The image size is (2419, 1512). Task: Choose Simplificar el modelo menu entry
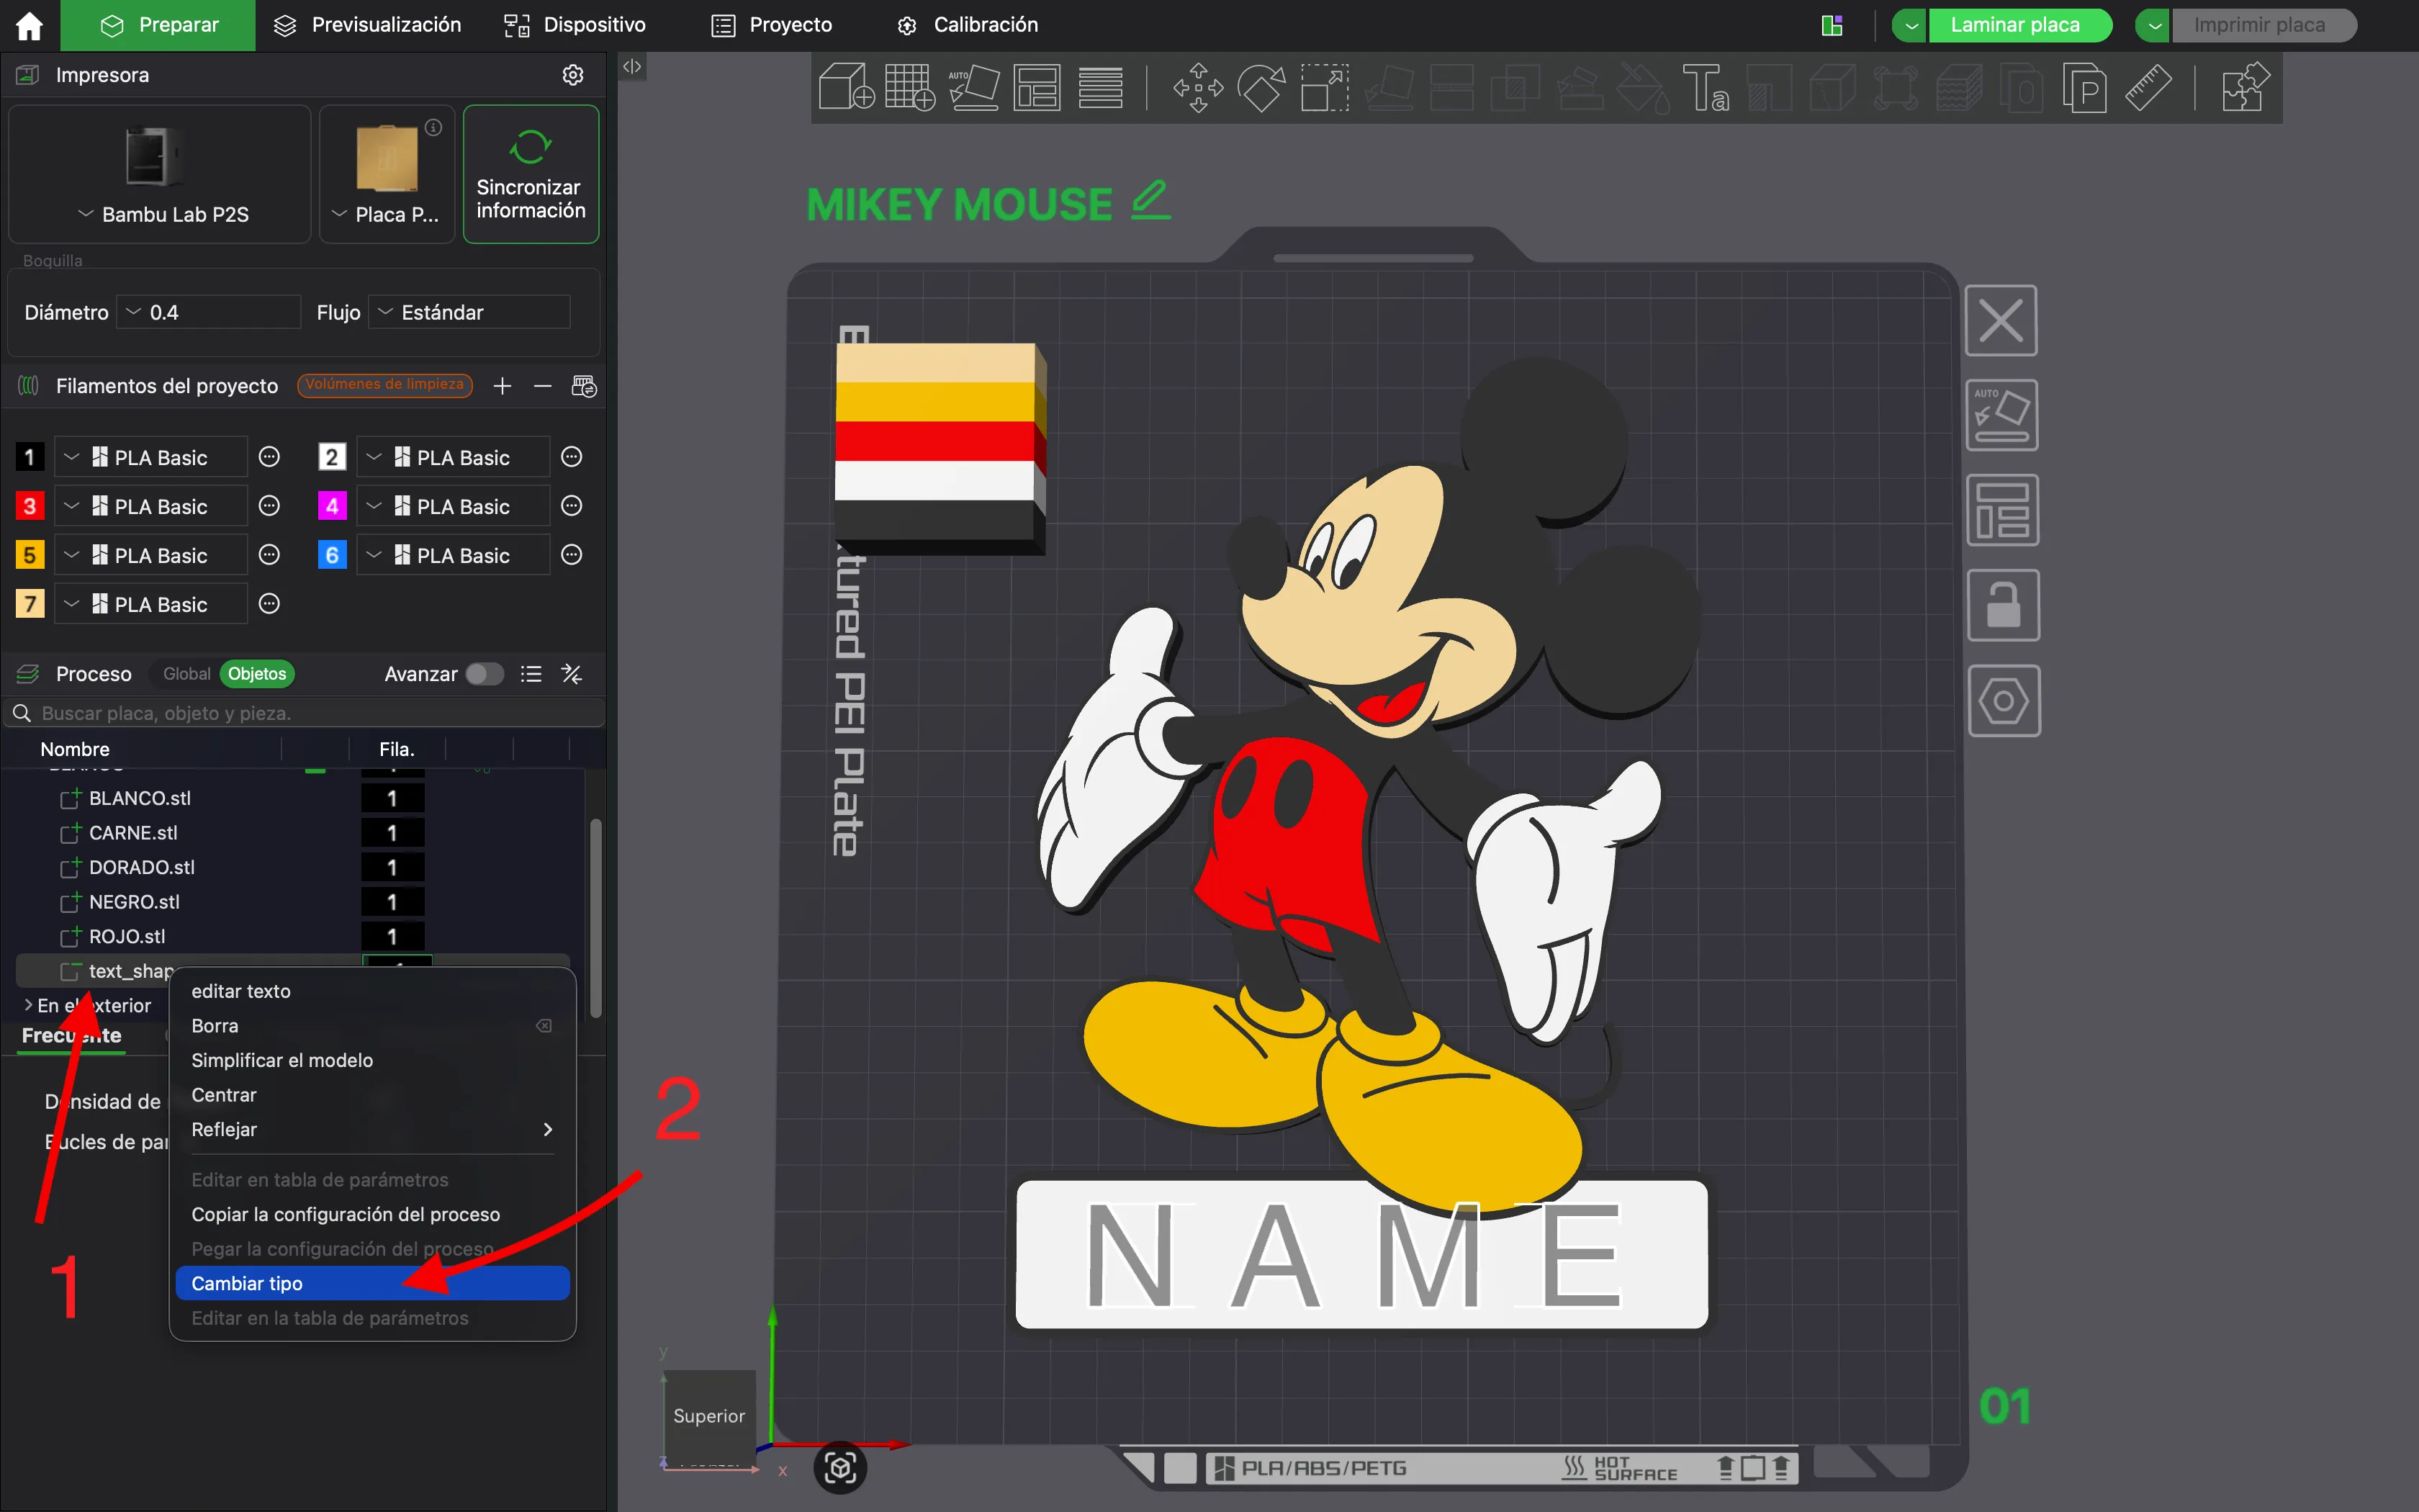pyautogui.click(x=371, y=1060)
